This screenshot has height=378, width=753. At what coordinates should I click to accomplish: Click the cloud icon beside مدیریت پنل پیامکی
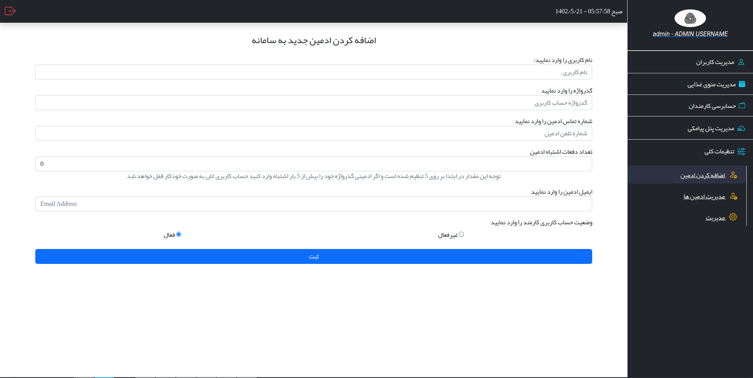point(741,128)
